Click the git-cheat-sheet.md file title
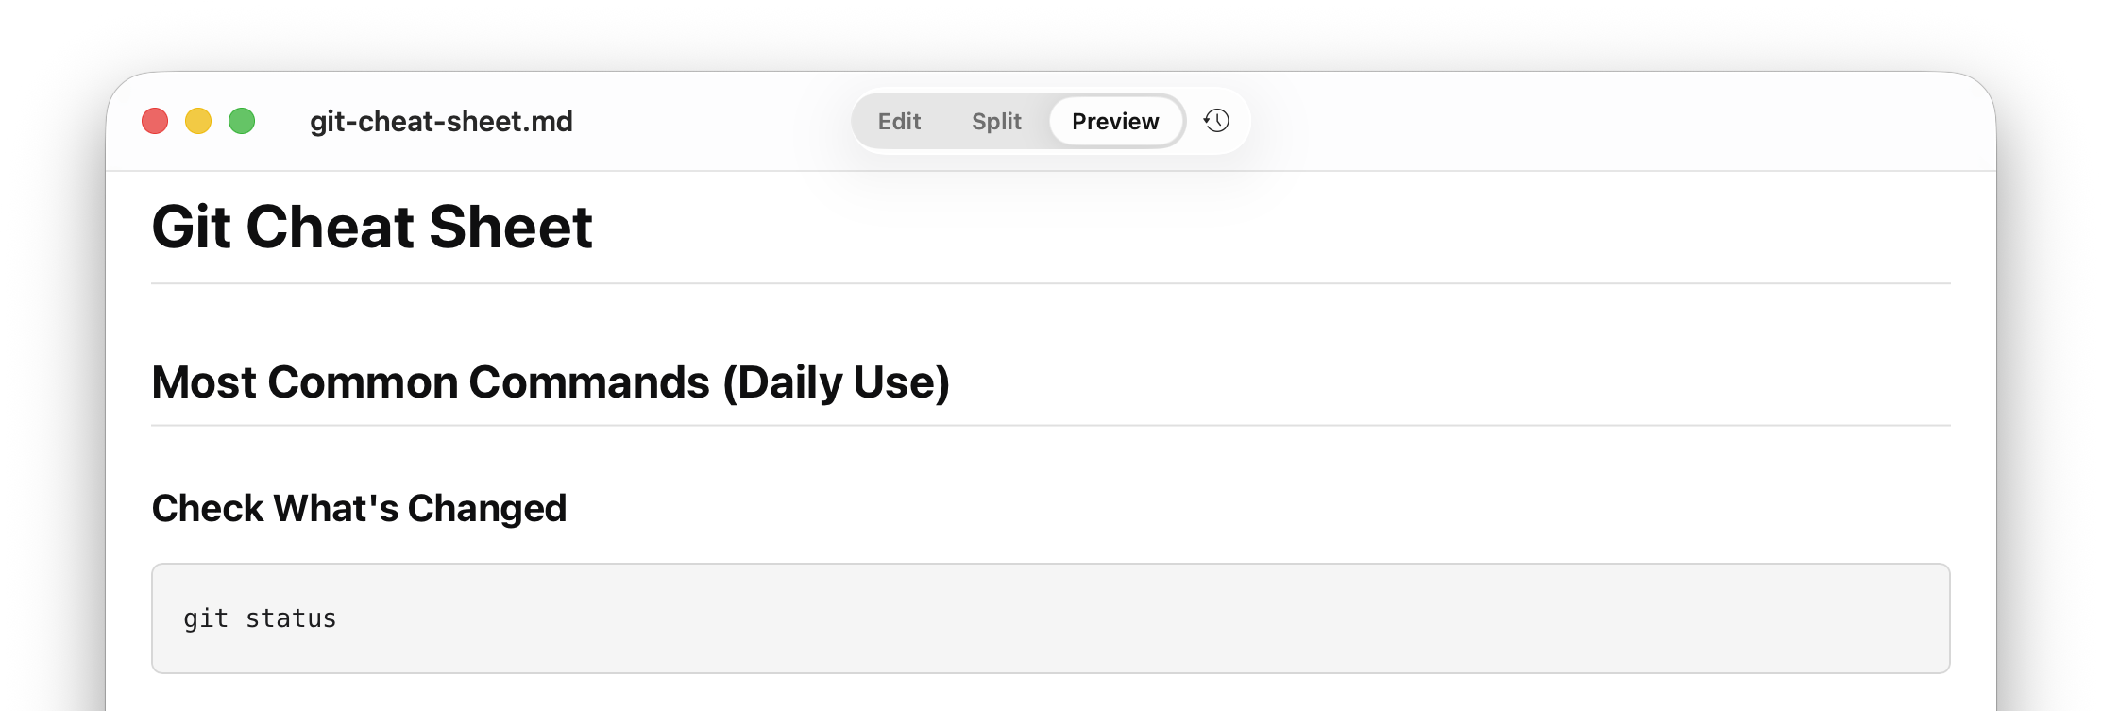 [441, 121]
